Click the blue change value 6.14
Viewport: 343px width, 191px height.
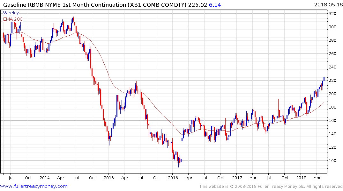[215, 4]
